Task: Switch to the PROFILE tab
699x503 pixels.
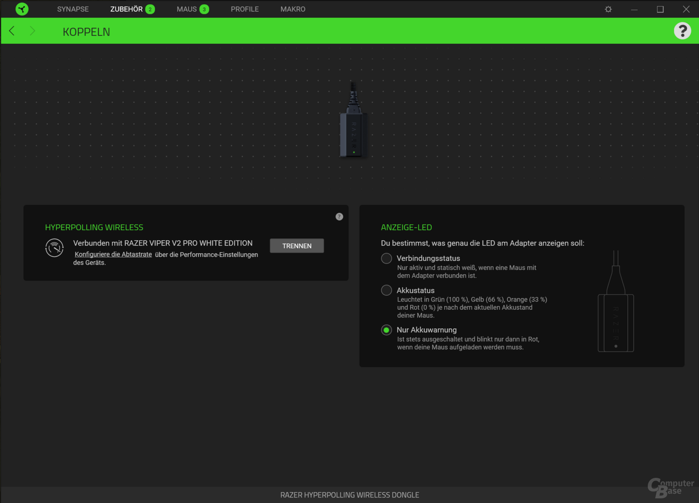Action: 244,9
